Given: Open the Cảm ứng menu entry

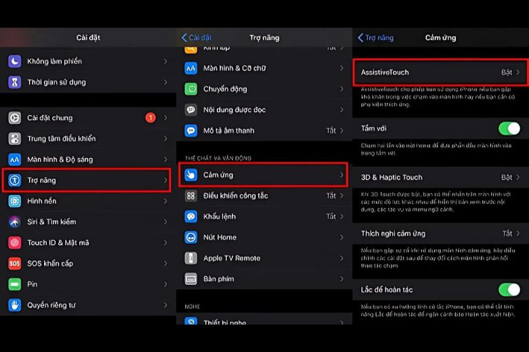Looking at the screenshot, I should (264, 175).
